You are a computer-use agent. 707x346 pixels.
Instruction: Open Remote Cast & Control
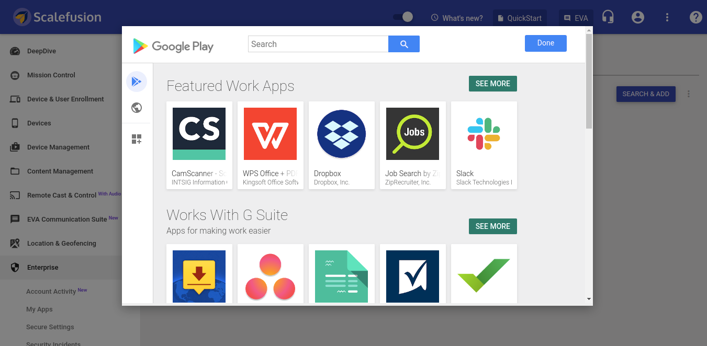[62, 195]
